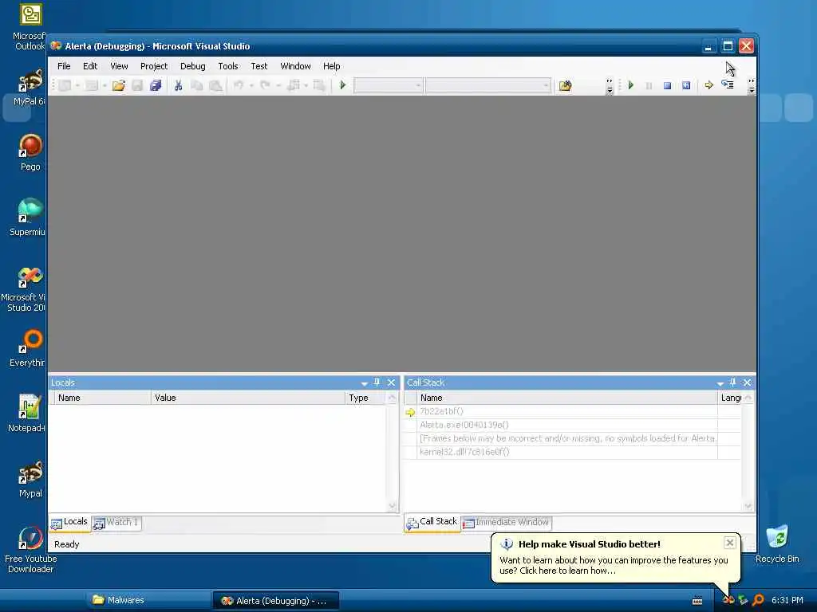Image resolution: width=817 pixels, height=612 pixels.
Task: Select the Call Stack tab
Action: [432, 523]
